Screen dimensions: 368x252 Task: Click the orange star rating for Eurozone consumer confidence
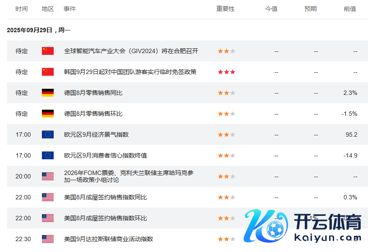[x=226, y=155]
